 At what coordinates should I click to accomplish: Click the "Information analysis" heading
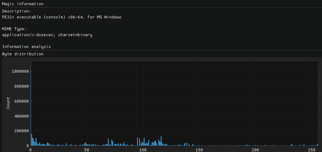[x=26, y=47]
